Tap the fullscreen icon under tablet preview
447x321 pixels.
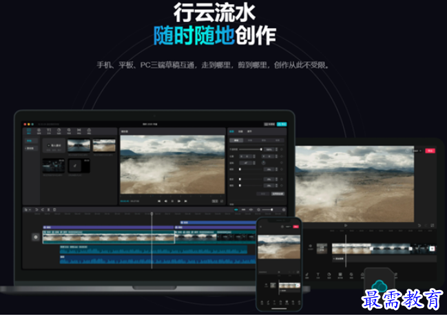(x=433, y=225)
